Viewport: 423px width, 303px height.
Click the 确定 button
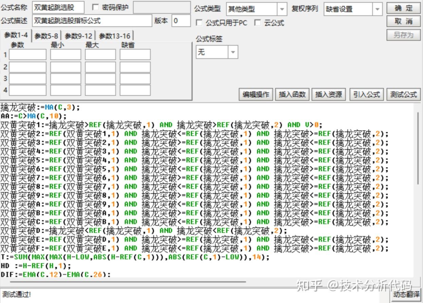(x=404, y=8)
